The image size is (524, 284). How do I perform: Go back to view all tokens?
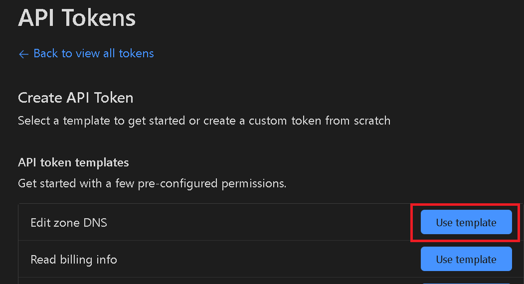tap(93, 53)
